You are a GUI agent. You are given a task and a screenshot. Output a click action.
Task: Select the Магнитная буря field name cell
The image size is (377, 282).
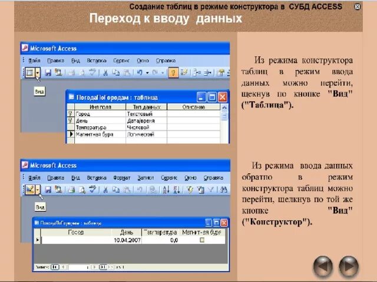(x=100, y=135)
